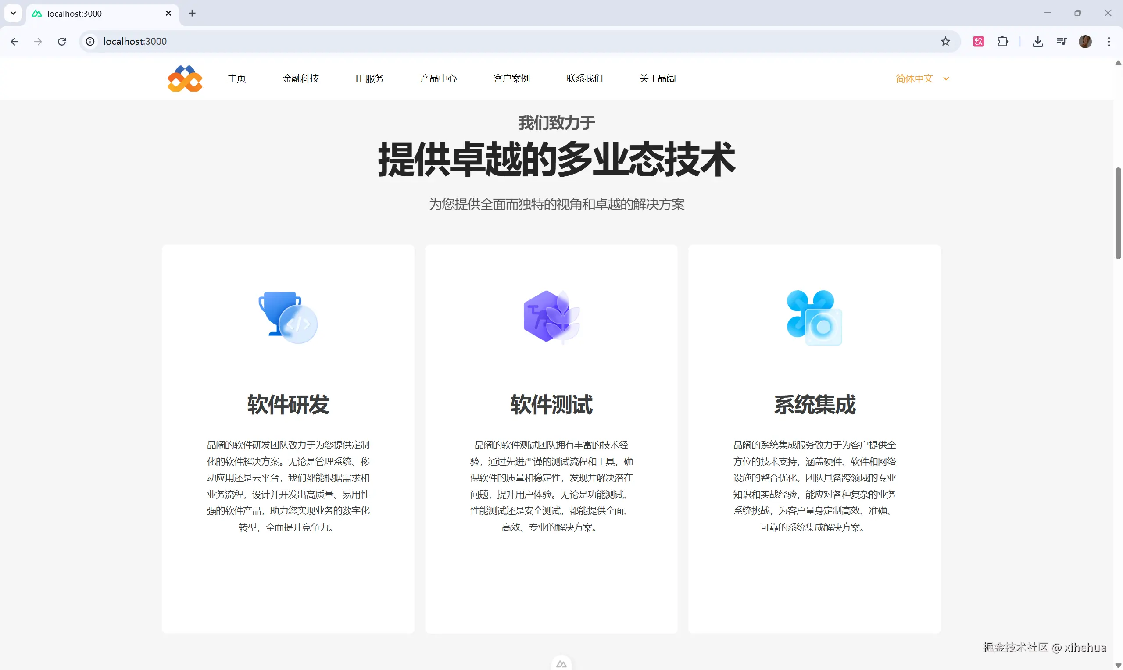
Task: Open the IT 服务 nav item
Action: click(369, 78)
